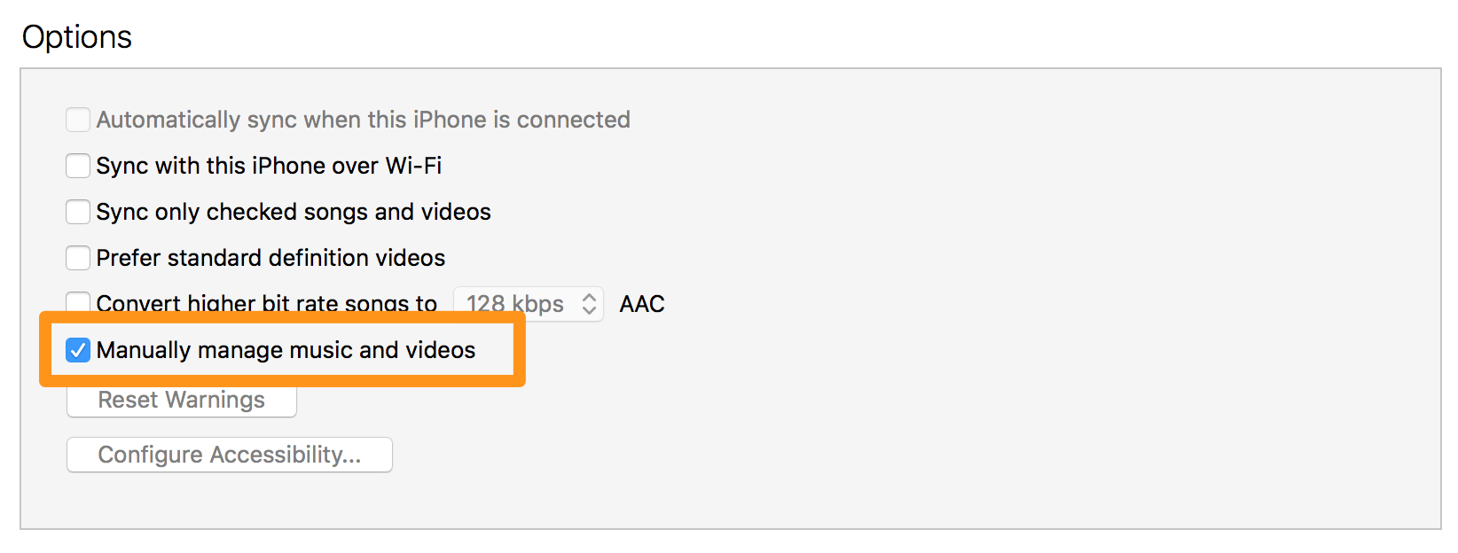Click the 'Sync only checked songs and videos' text

click(294, 212)
